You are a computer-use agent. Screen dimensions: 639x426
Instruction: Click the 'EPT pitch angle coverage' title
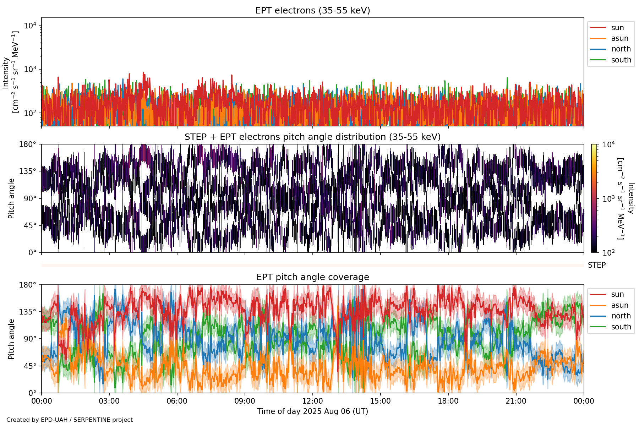tap(312, 277)
